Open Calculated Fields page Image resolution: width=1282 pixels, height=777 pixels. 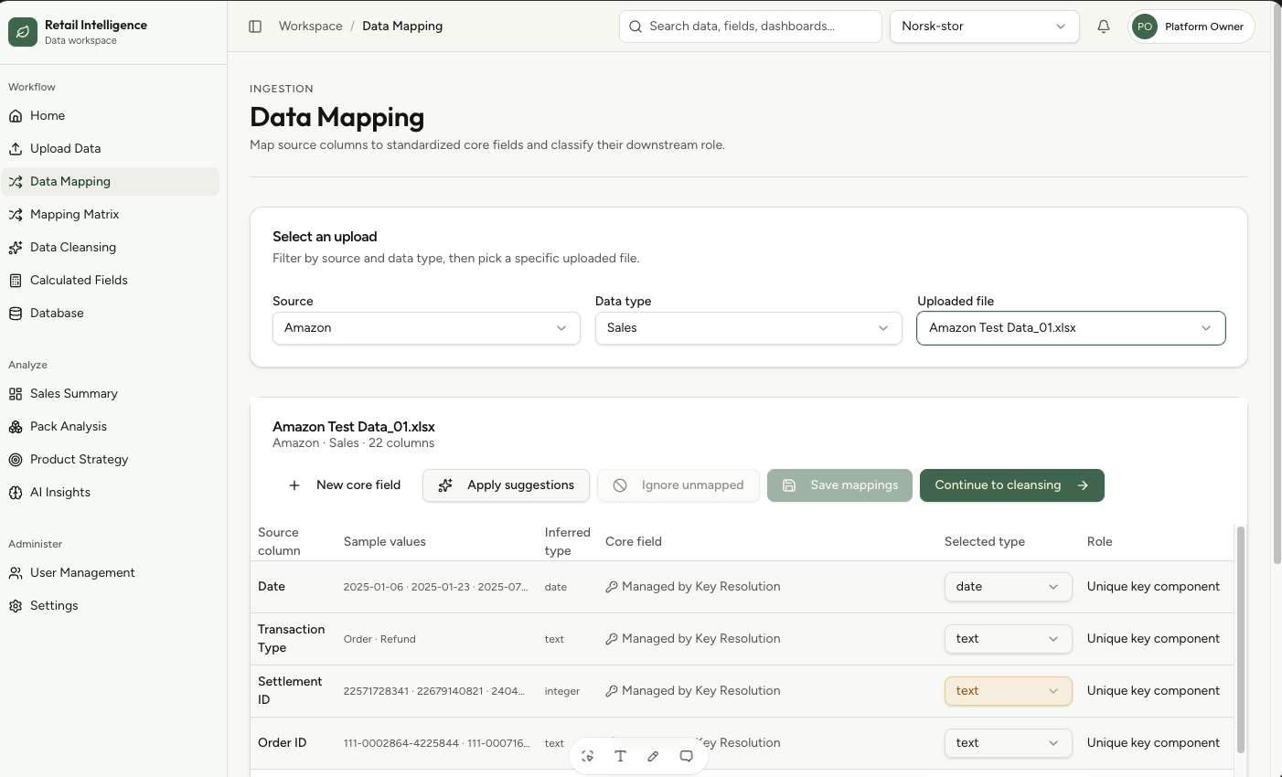111,281
